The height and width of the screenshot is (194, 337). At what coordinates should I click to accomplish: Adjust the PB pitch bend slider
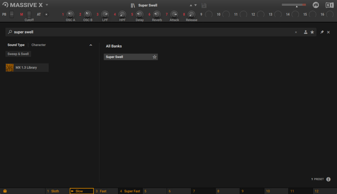click(12, 14)
